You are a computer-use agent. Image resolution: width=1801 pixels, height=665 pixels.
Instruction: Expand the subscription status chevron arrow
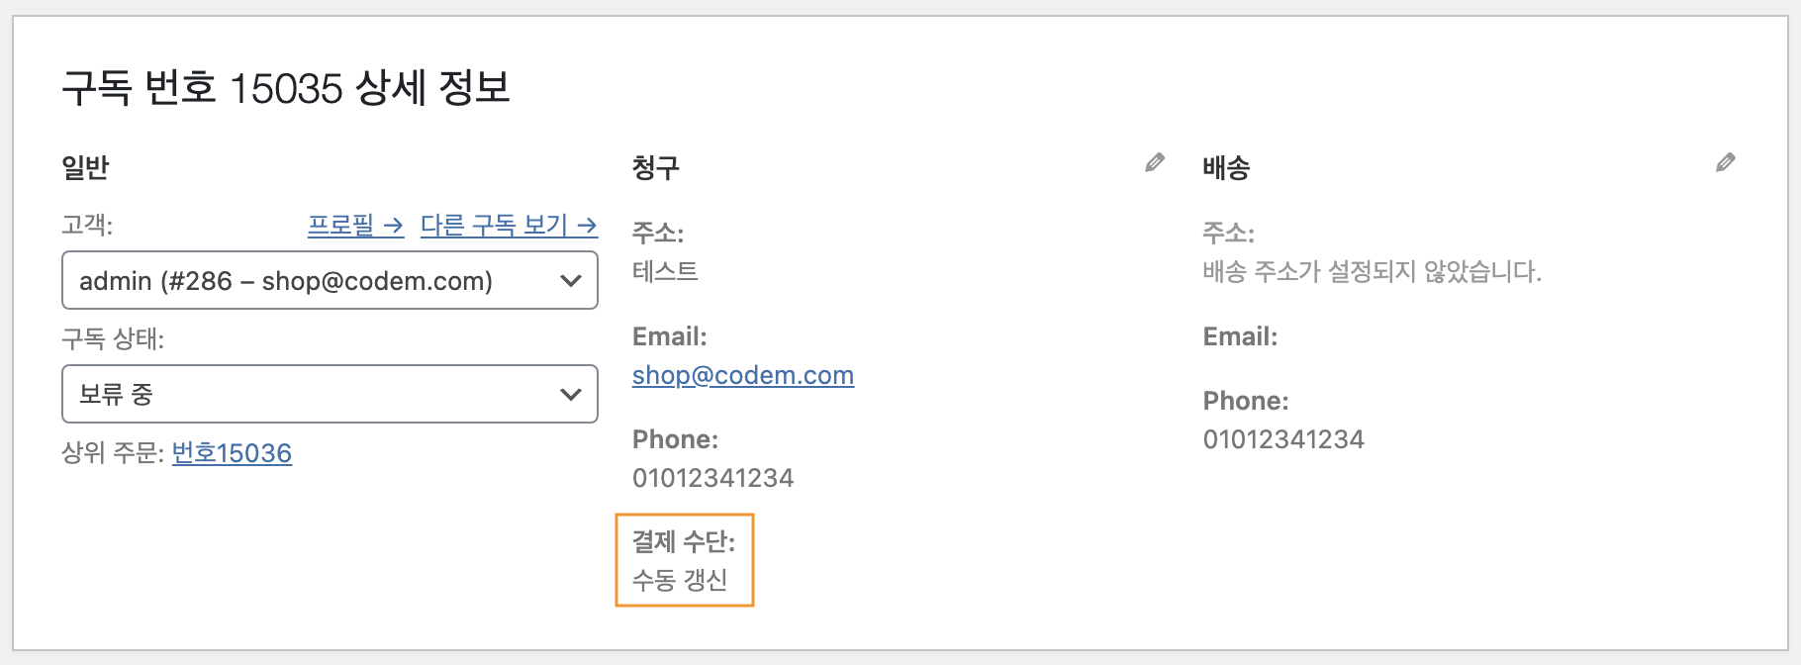coord(571,395)
